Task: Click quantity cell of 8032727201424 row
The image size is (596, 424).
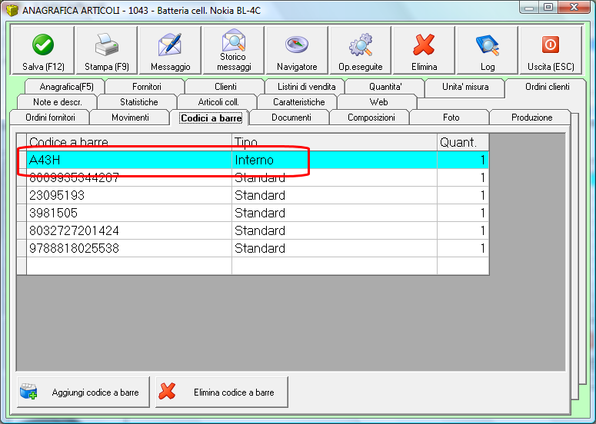Action: click(x=463, y=230)
